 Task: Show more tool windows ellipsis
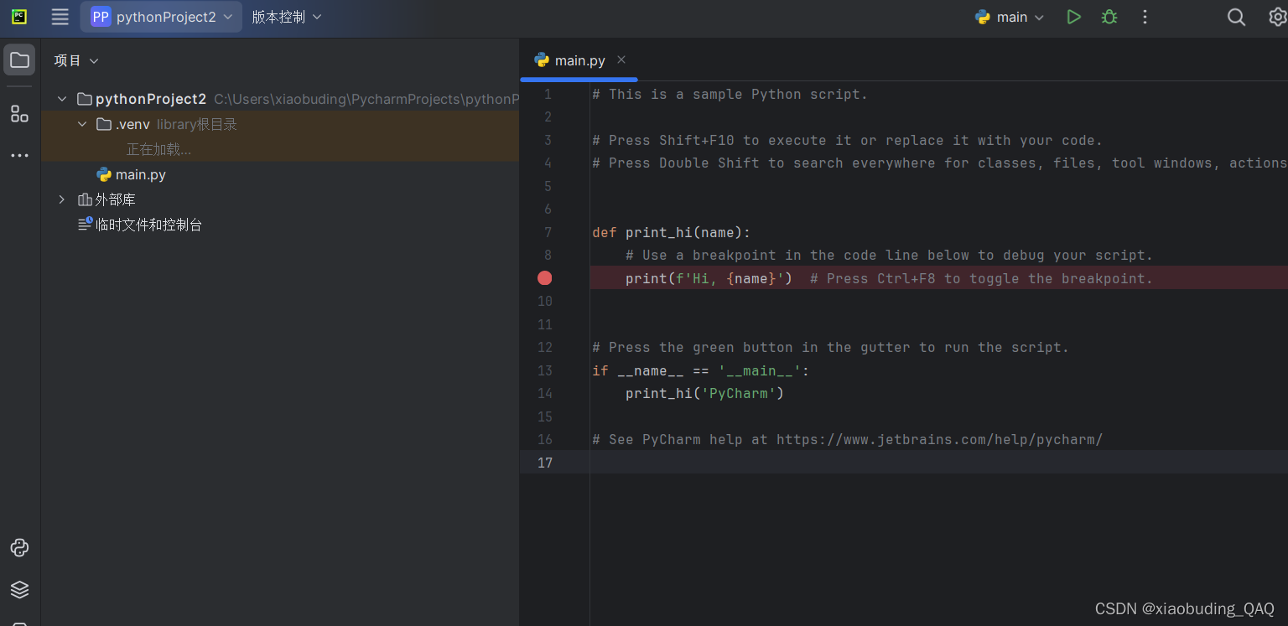pyautogui.click(x=19, y=156)
